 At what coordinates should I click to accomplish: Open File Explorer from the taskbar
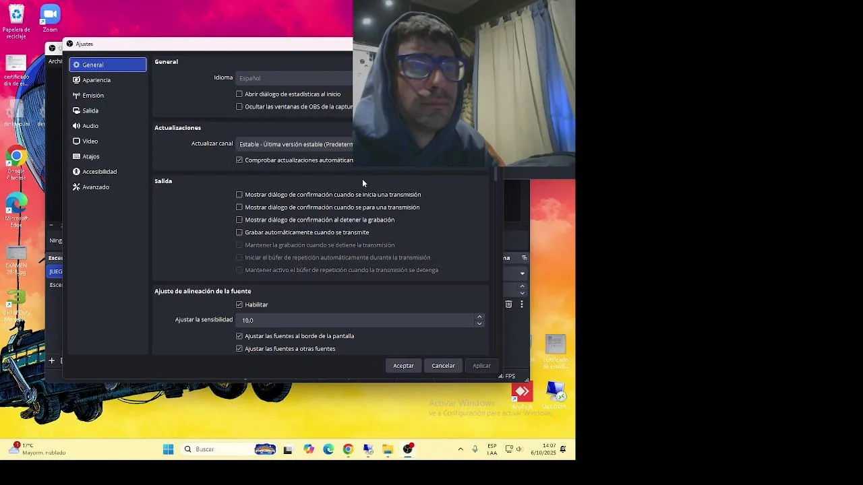click(x=388, y=449)
